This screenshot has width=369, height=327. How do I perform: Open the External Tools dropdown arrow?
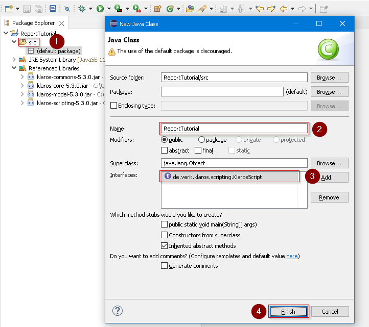(x=146, y=9)
